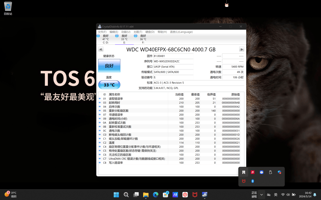This screenshot has width=321, height=200.
Task: Open the 主题(T) menu
Action: pyautogui.click(x=138, y=32)
